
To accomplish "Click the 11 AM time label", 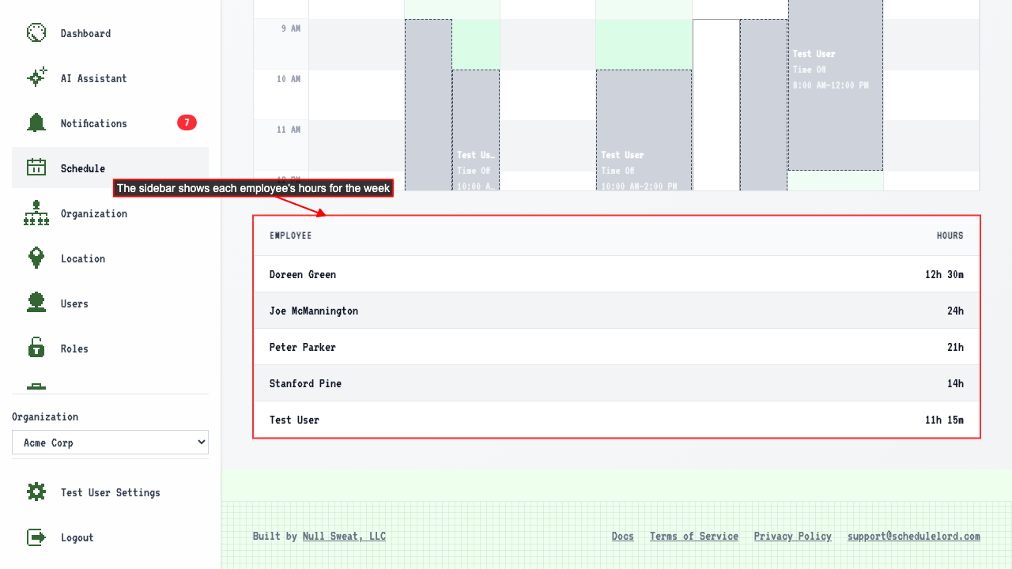I will click(289, 130).
